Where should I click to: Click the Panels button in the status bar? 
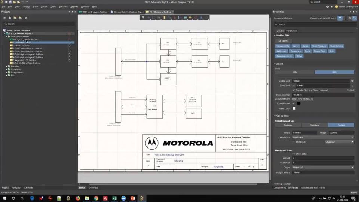pyautogui.click(x=353, y=192)
